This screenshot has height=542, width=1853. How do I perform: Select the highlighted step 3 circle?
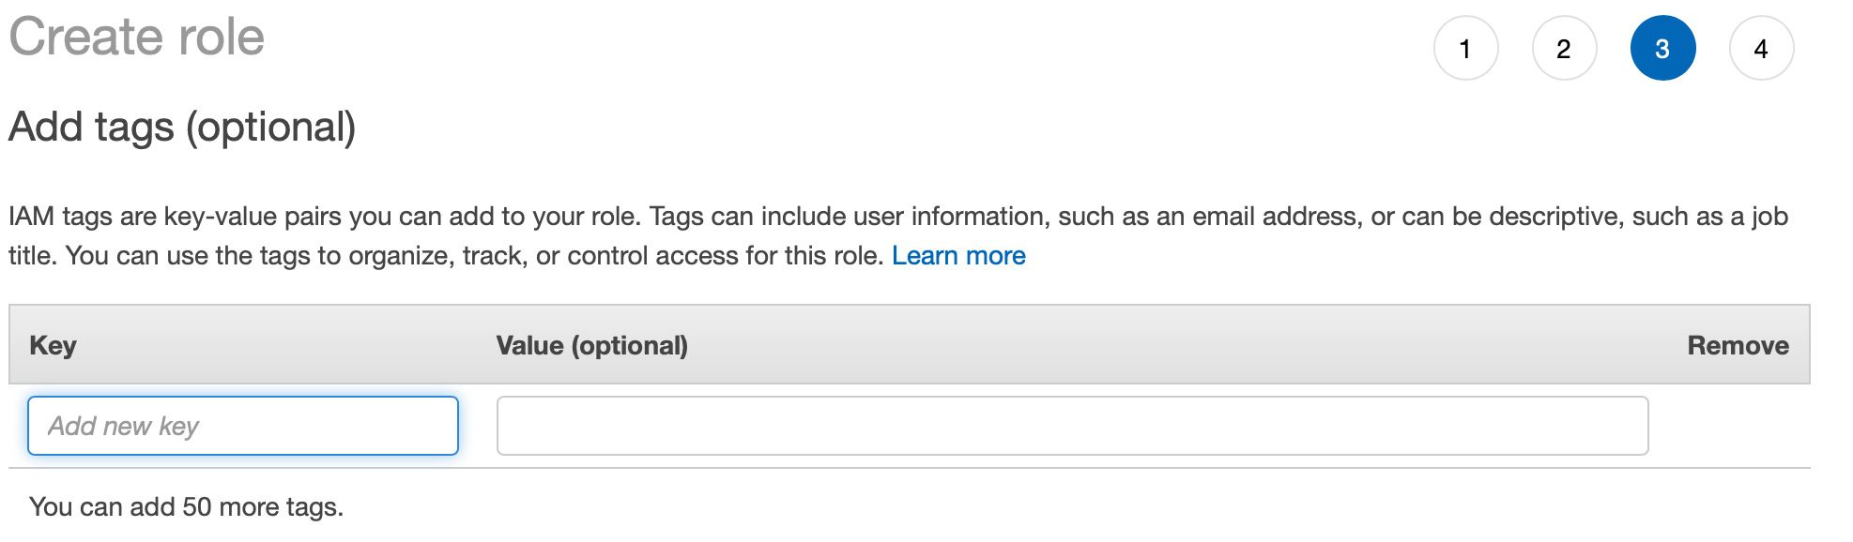1662,49
